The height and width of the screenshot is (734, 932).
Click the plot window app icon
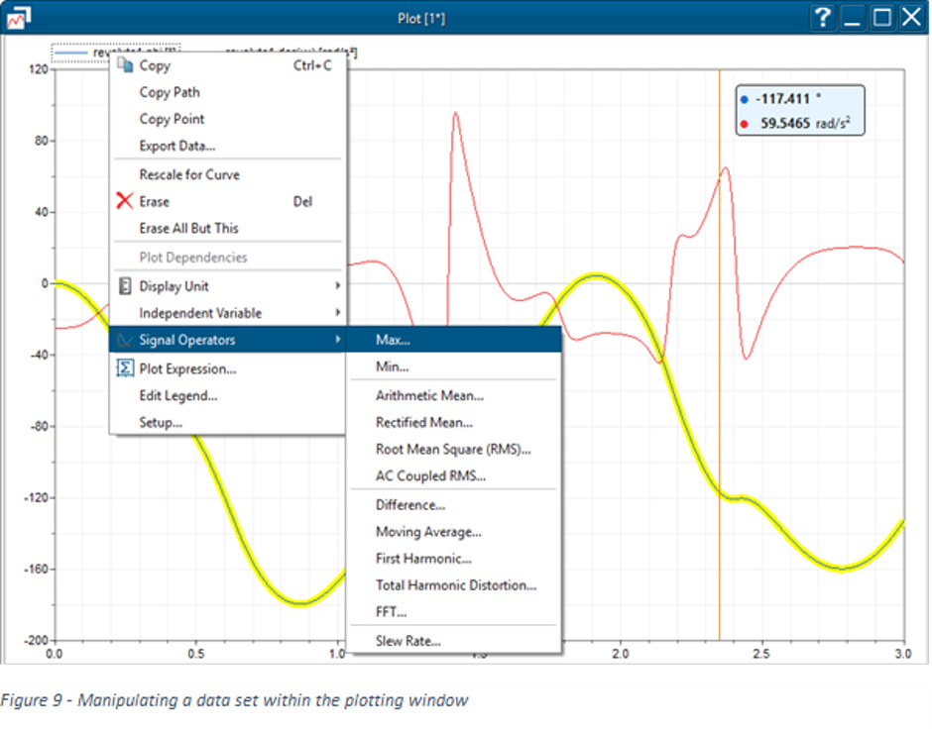tap(19, 18)
